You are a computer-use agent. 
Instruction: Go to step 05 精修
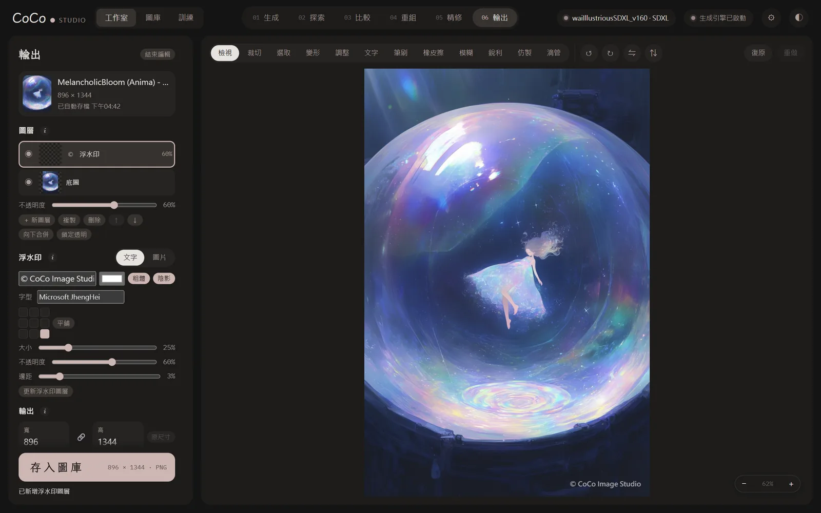[x=449, y=17]
